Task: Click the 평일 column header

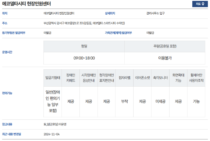Action: click(84, 46)
